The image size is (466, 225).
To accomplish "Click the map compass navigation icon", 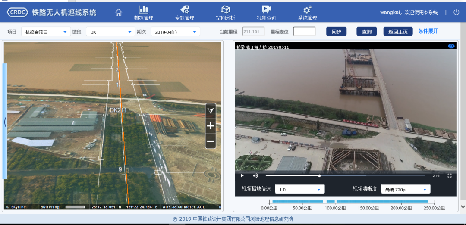I will click(x=211, y=111).
